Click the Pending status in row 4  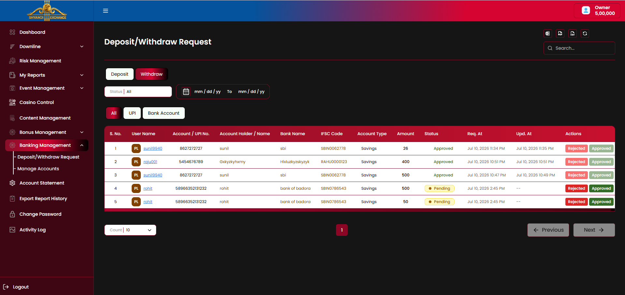coord(439,188)
